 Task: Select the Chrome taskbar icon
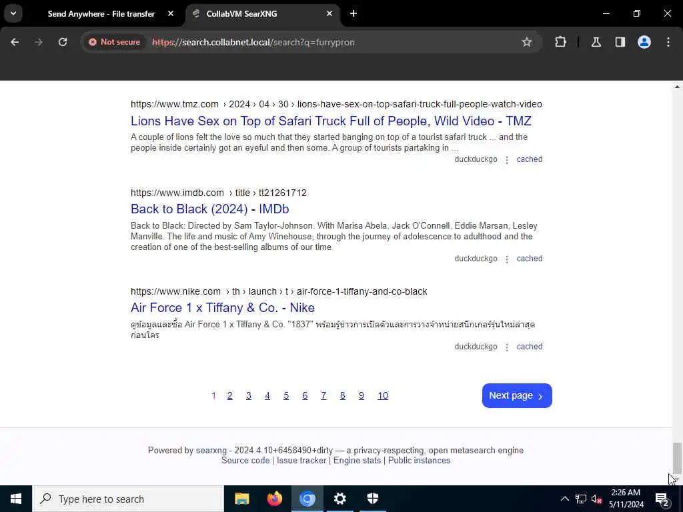307,499
